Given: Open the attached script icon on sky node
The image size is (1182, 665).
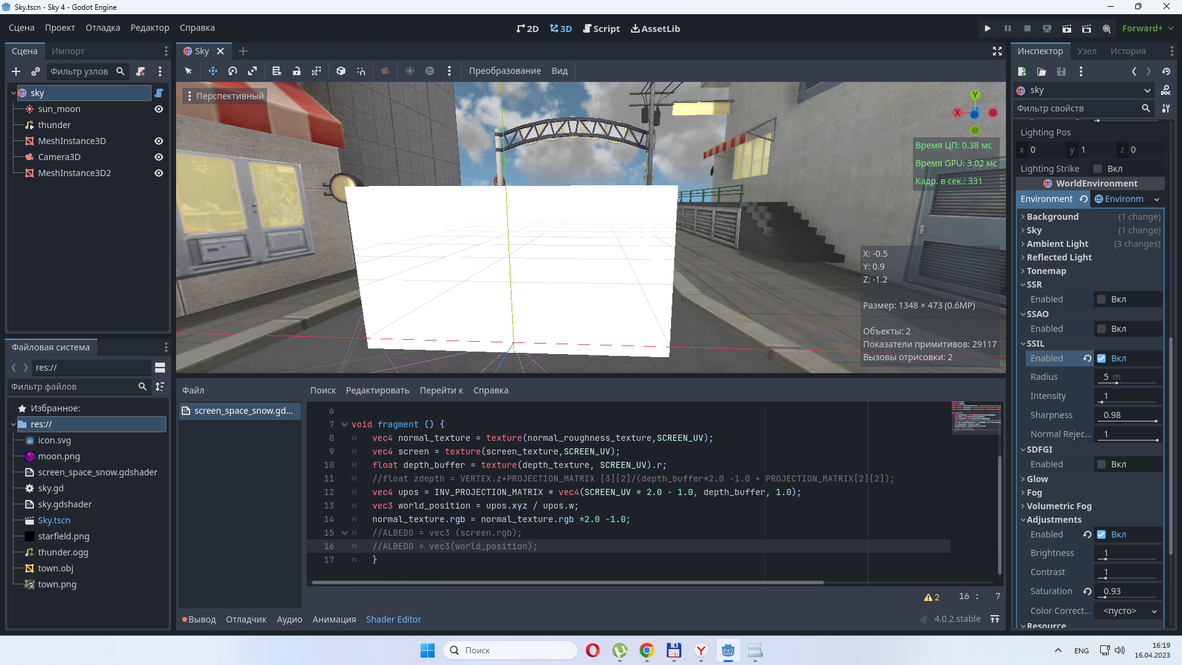Looking at the screenshot, I should (x=159, y=93).
